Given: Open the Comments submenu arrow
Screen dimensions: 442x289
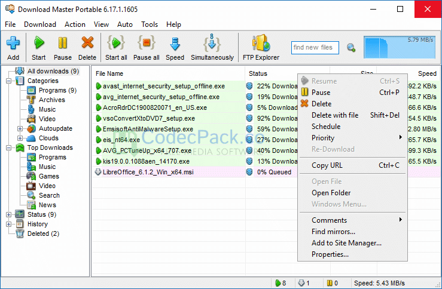Looking at the screenshot, I should 400,219.
